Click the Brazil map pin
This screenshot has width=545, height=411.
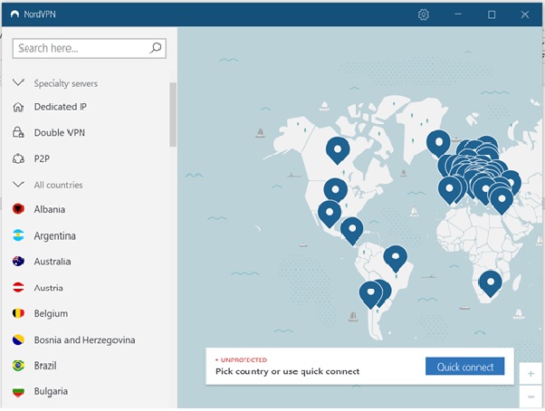pos(396,259)
